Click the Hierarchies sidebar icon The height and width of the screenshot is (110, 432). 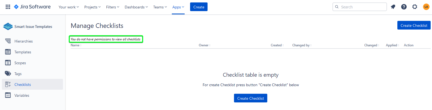tap(8, 41)
